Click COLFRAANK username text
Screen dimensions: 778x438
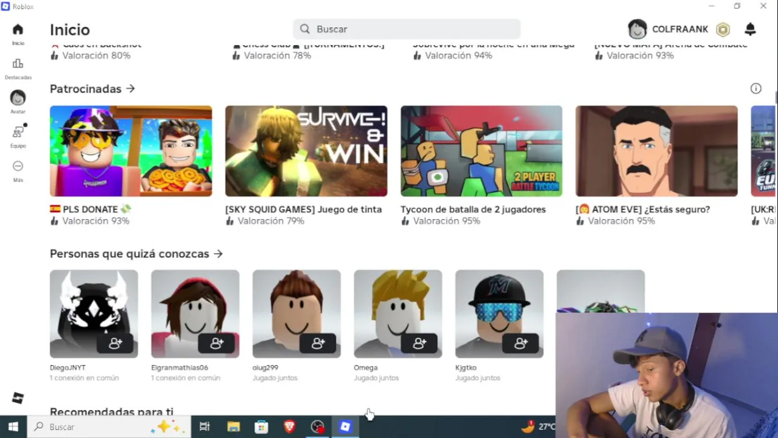click(680, 29)
